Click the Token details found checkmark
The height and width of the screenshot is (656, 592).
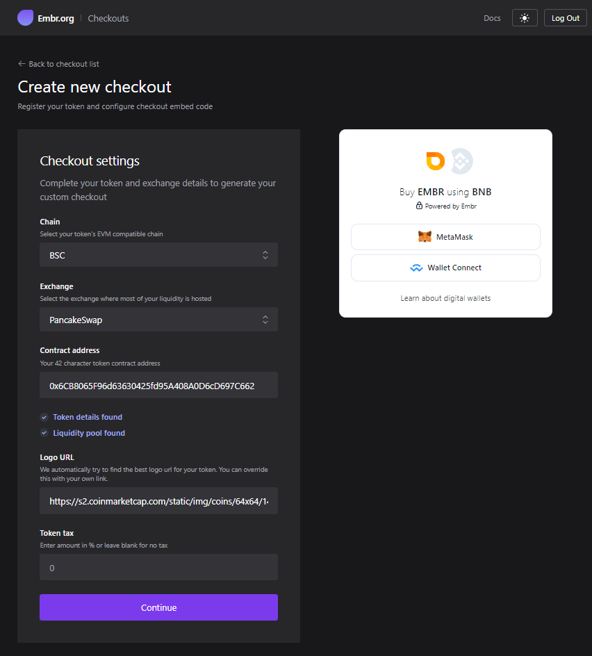coord(44,417)
